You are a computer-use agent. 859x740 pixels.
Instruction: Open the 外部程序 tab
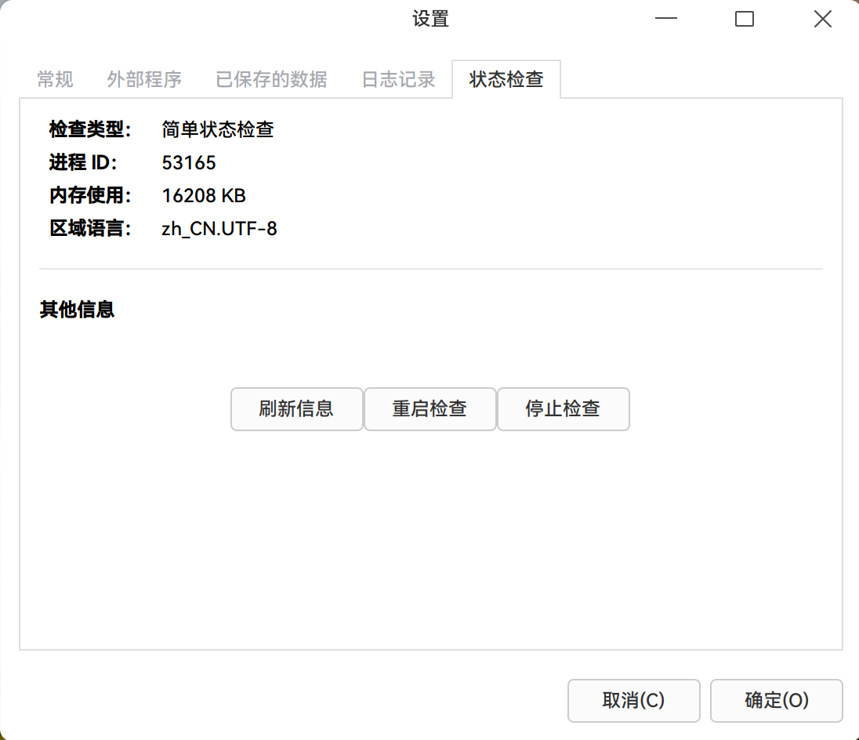pyautogui.click(x=144, y=78)
